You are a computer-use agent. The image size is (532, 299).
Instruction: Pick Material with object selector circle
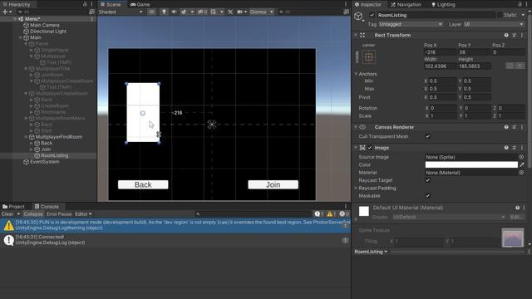coord(521,173)
